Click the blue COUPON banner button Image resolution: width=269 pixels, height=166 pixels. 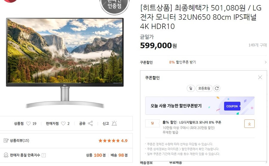[232, 106]
